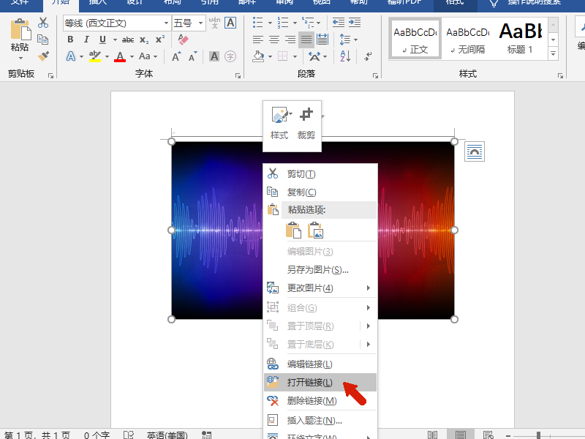Toggle Italic formatting

point(86,40)
